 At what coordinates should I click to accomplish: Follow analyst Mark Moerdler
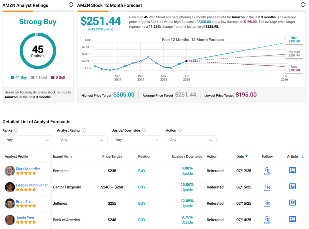point(267,170)
